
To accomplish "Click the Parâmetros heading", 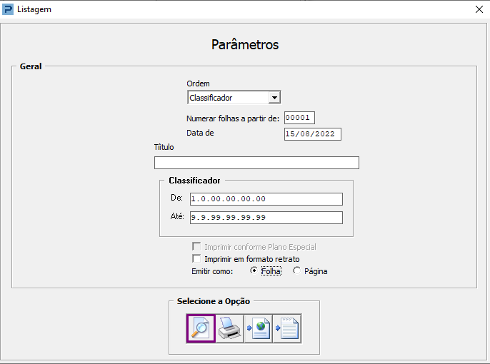I will tap(245, 45).
